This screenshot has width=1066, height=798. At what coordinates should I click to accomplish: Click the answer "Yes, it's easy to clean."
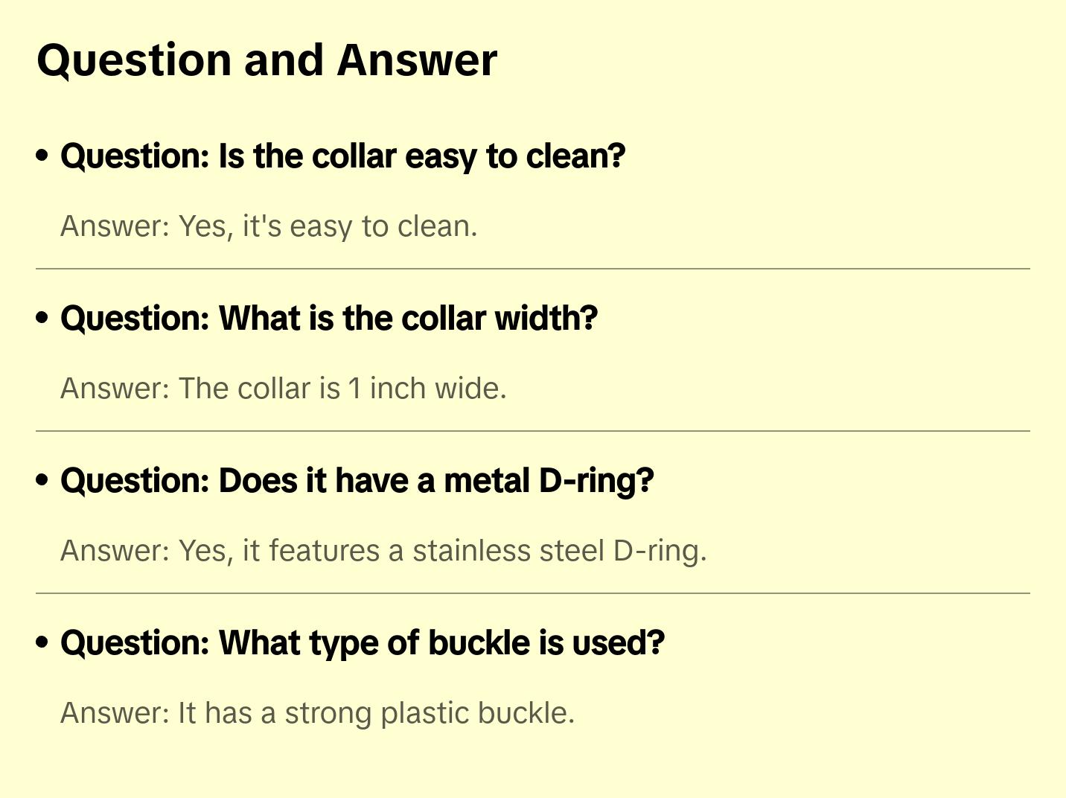[269, 226]
